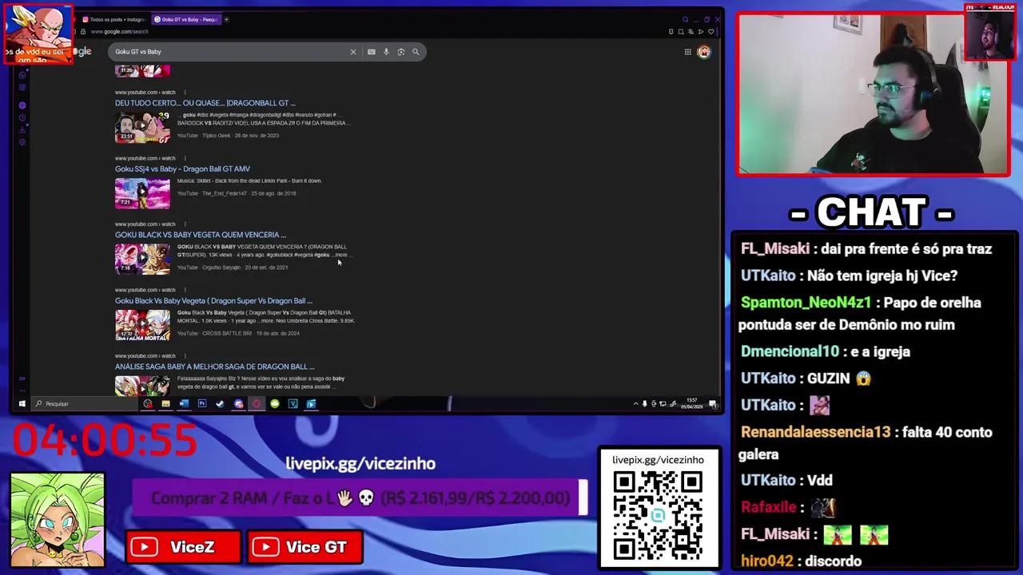Open ANÁLISE SAGA BABY A MELHOR SAGA link

[214, 367]
